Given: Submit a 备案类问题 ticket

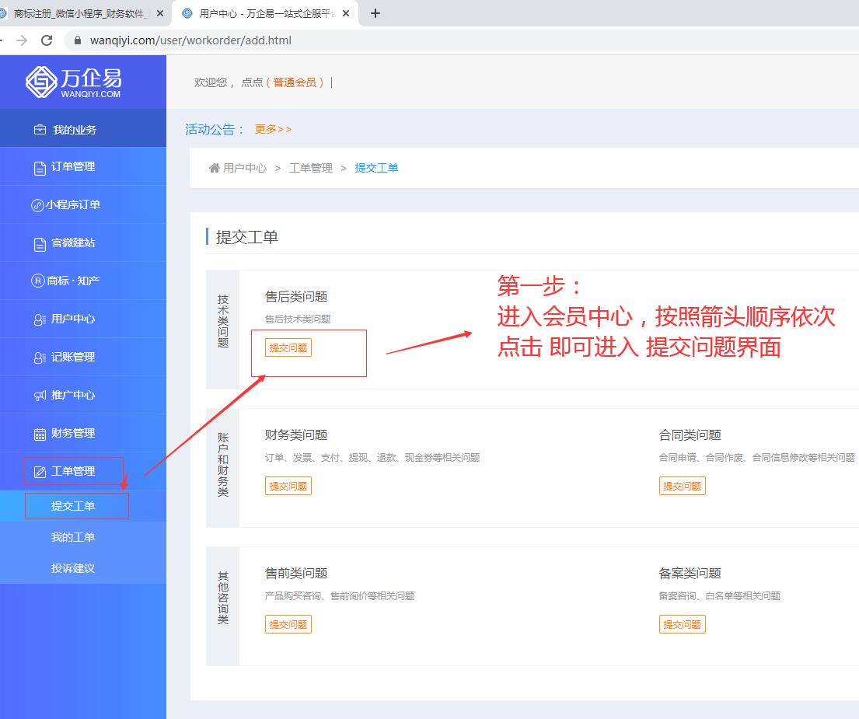Looking at the screenshot, I should pyautogui.click(x=682, y=624).
